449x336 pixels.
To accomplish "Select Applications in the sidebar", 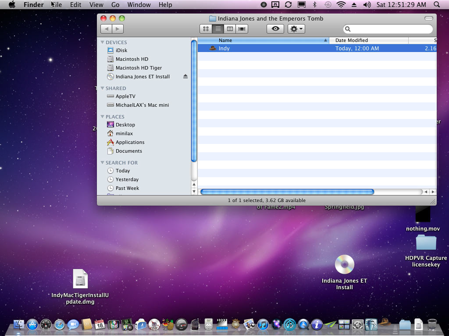I will coord(130,142).
